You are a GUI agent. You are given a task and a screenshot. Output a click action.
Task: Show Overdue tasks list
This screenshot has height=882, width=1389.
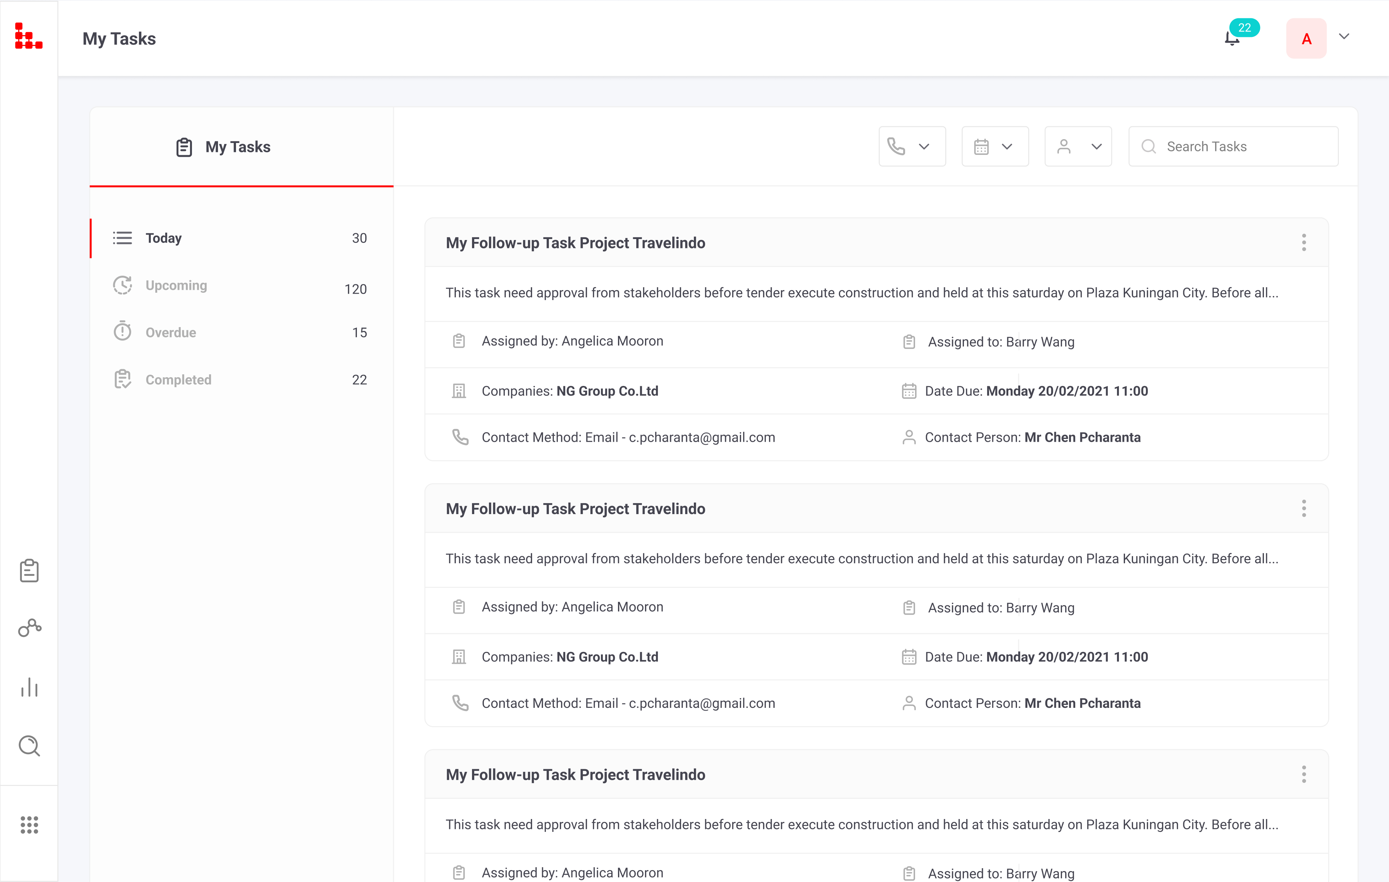pos(171,333)
